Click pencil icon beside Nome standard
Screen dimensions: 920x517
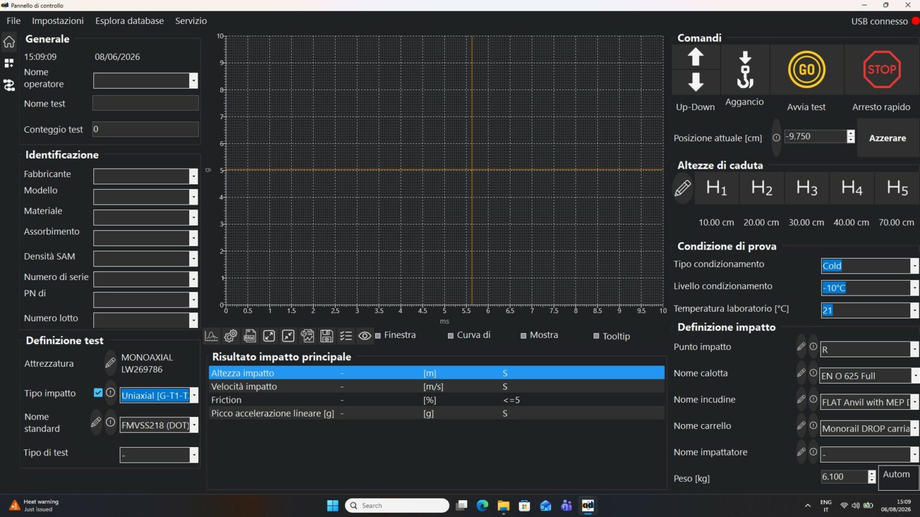(x=96, y=422)
